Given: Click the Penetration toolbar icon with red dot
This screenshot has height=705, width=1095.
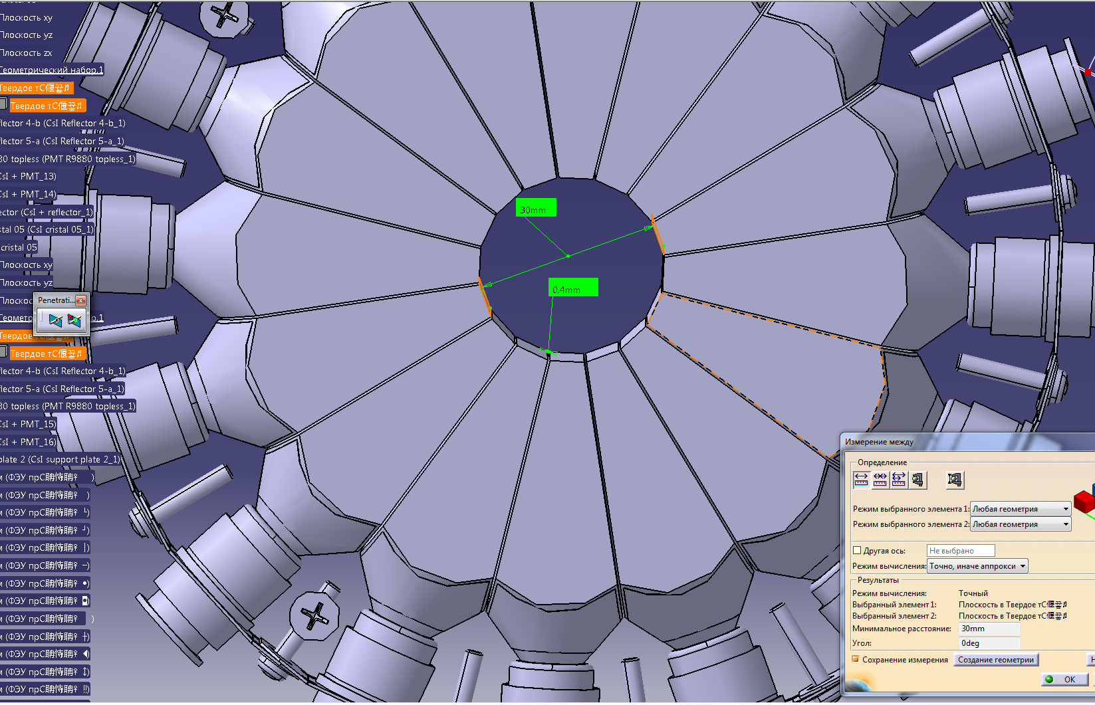Looking at the screenshot, I should [55, 321].
